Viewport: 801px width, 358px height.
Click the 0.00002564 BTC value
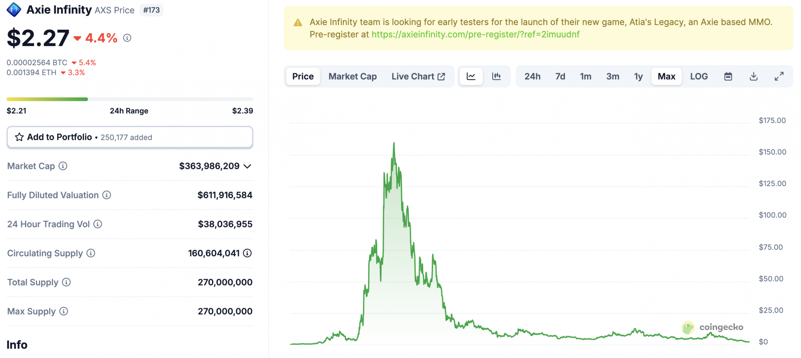click(37, 62)
